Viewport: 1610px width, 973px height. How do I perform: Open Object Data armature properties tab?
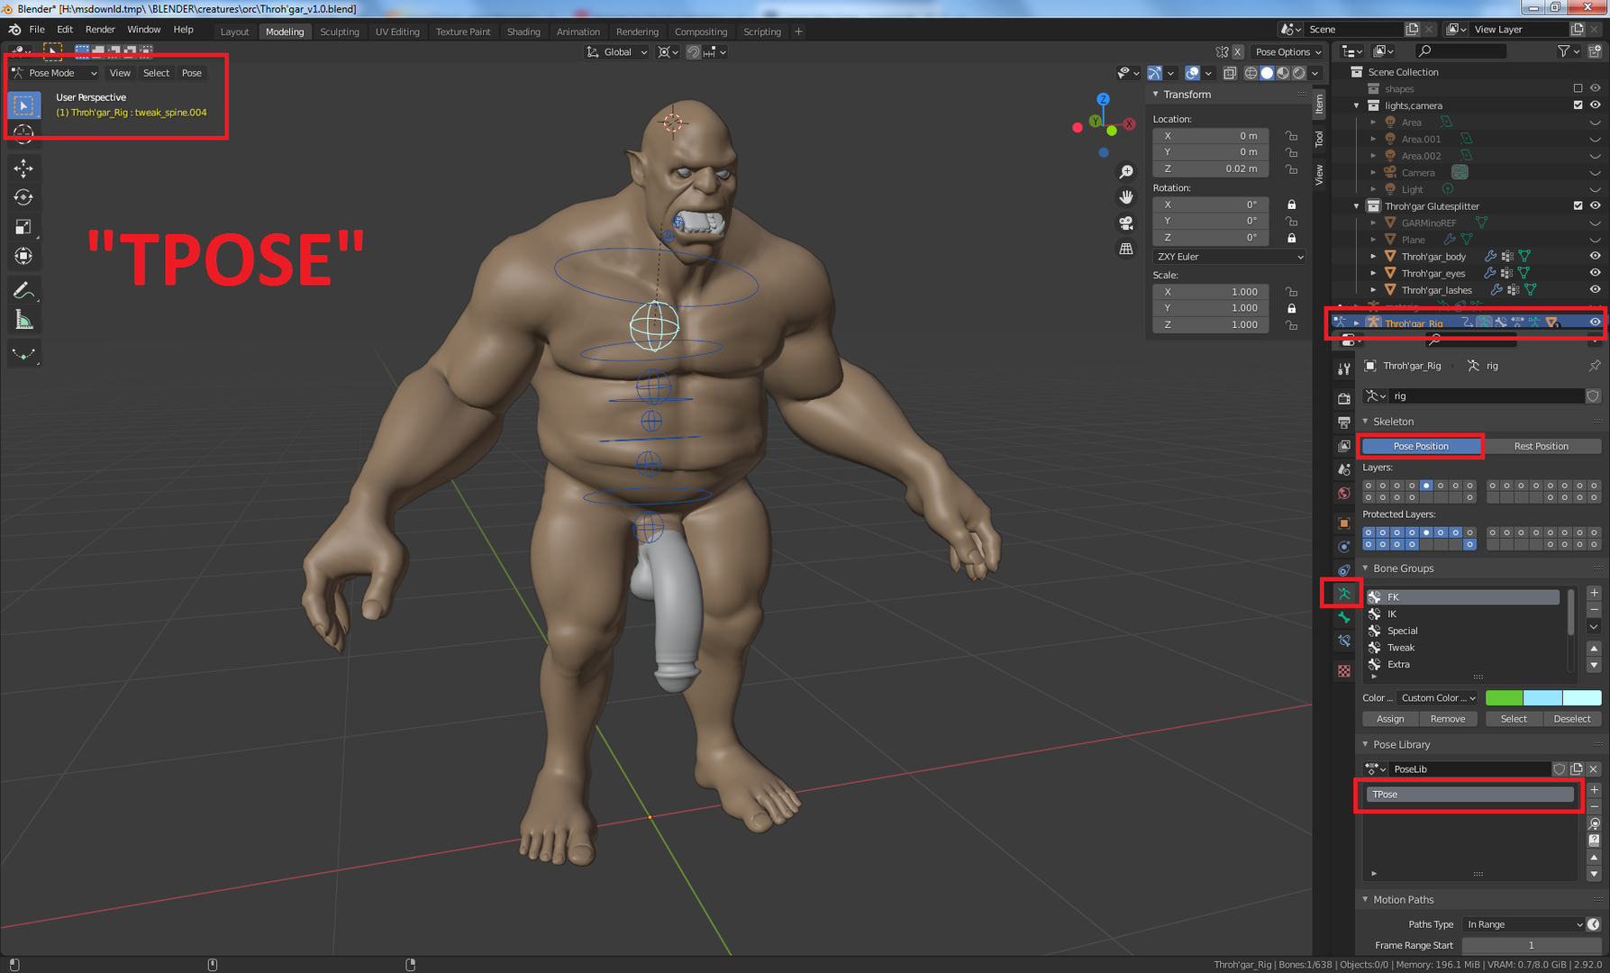pos(1344,594)
